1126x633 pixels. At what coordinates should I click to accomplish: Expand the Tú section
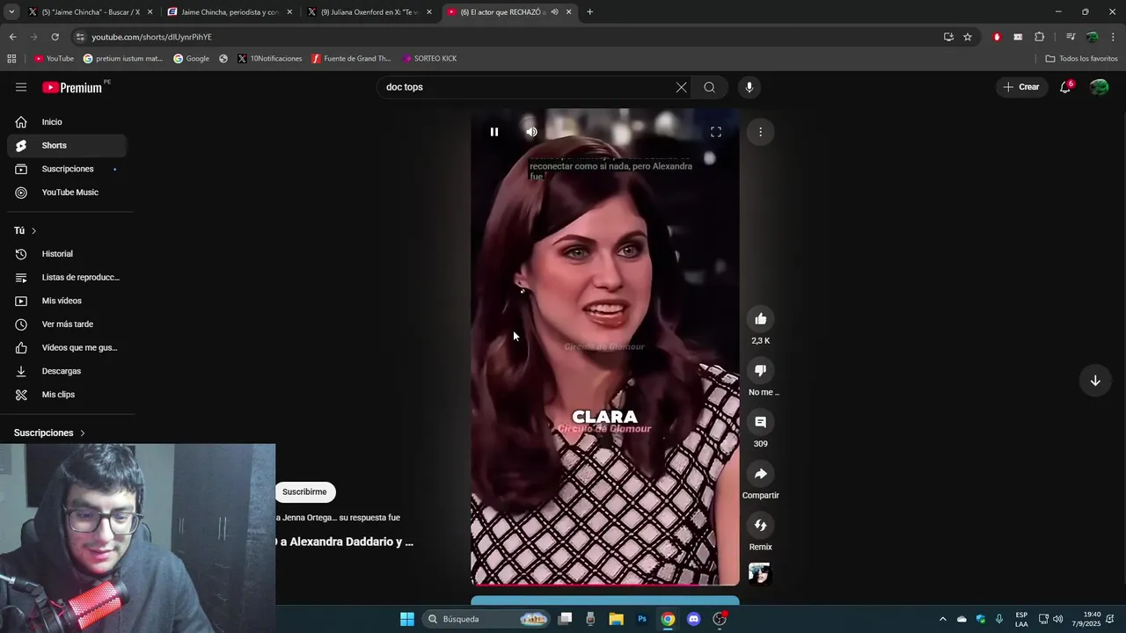[26, 230]
